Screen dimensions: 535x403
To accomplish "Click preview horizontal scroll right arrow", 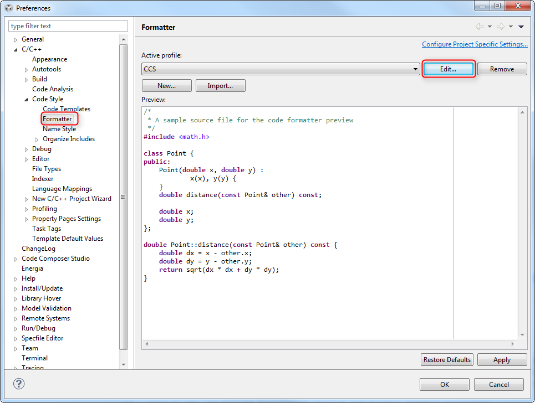I will [512, 344].
